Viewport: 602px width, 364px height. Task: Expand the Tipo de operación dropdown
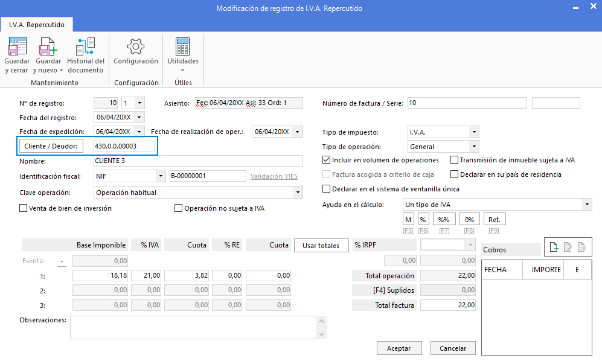[x=474, y=146]
